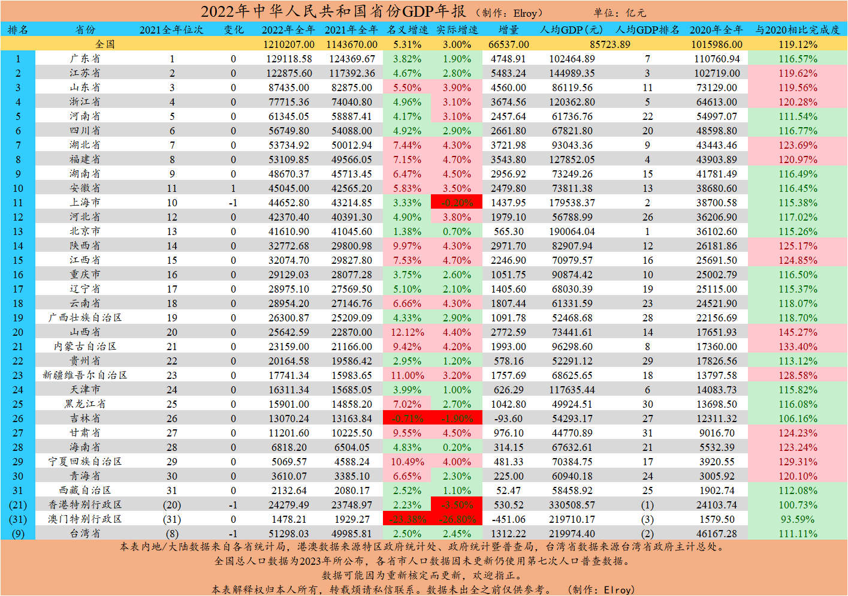This screenshot has width=848, height=596.
Task: Select the '江苏省' province cell
Action: (x=85, y=73)
